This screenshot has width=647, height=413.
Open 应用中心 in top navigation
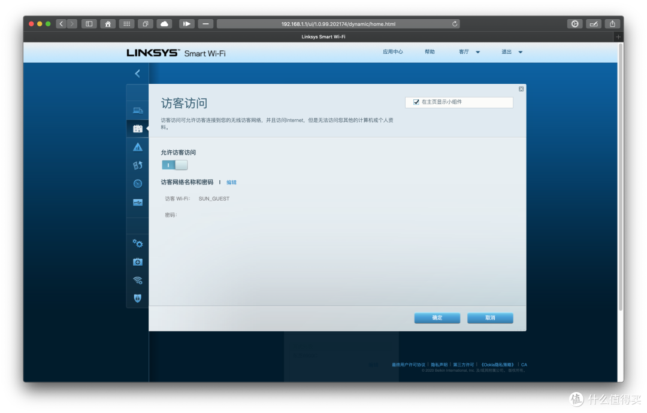[393, 52]
